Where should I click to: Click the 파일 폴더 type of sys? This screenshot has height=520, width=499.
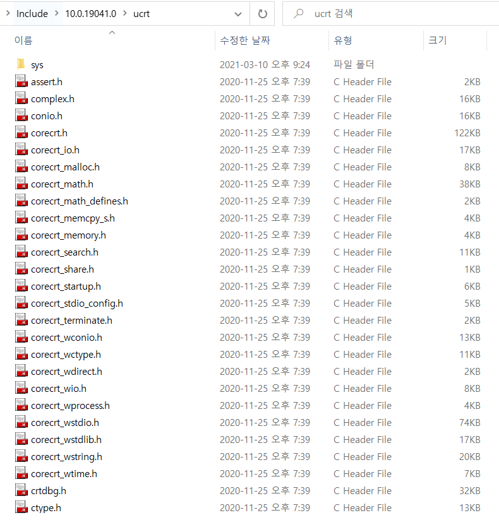[354, 64]
